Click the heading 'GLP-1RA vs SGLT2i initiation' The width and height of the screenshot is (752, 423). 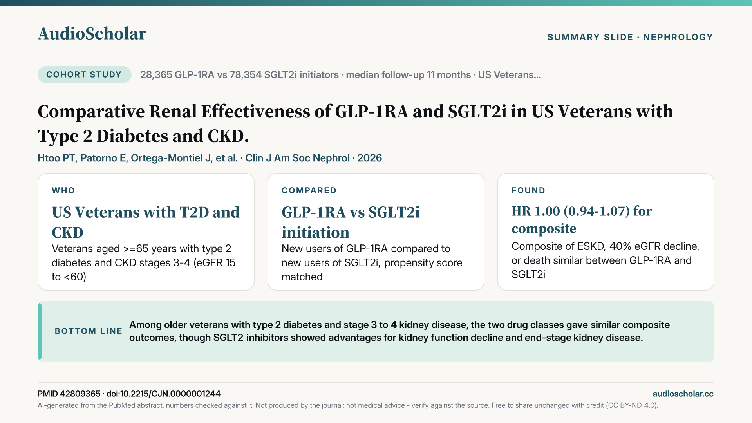pos(351,222)
